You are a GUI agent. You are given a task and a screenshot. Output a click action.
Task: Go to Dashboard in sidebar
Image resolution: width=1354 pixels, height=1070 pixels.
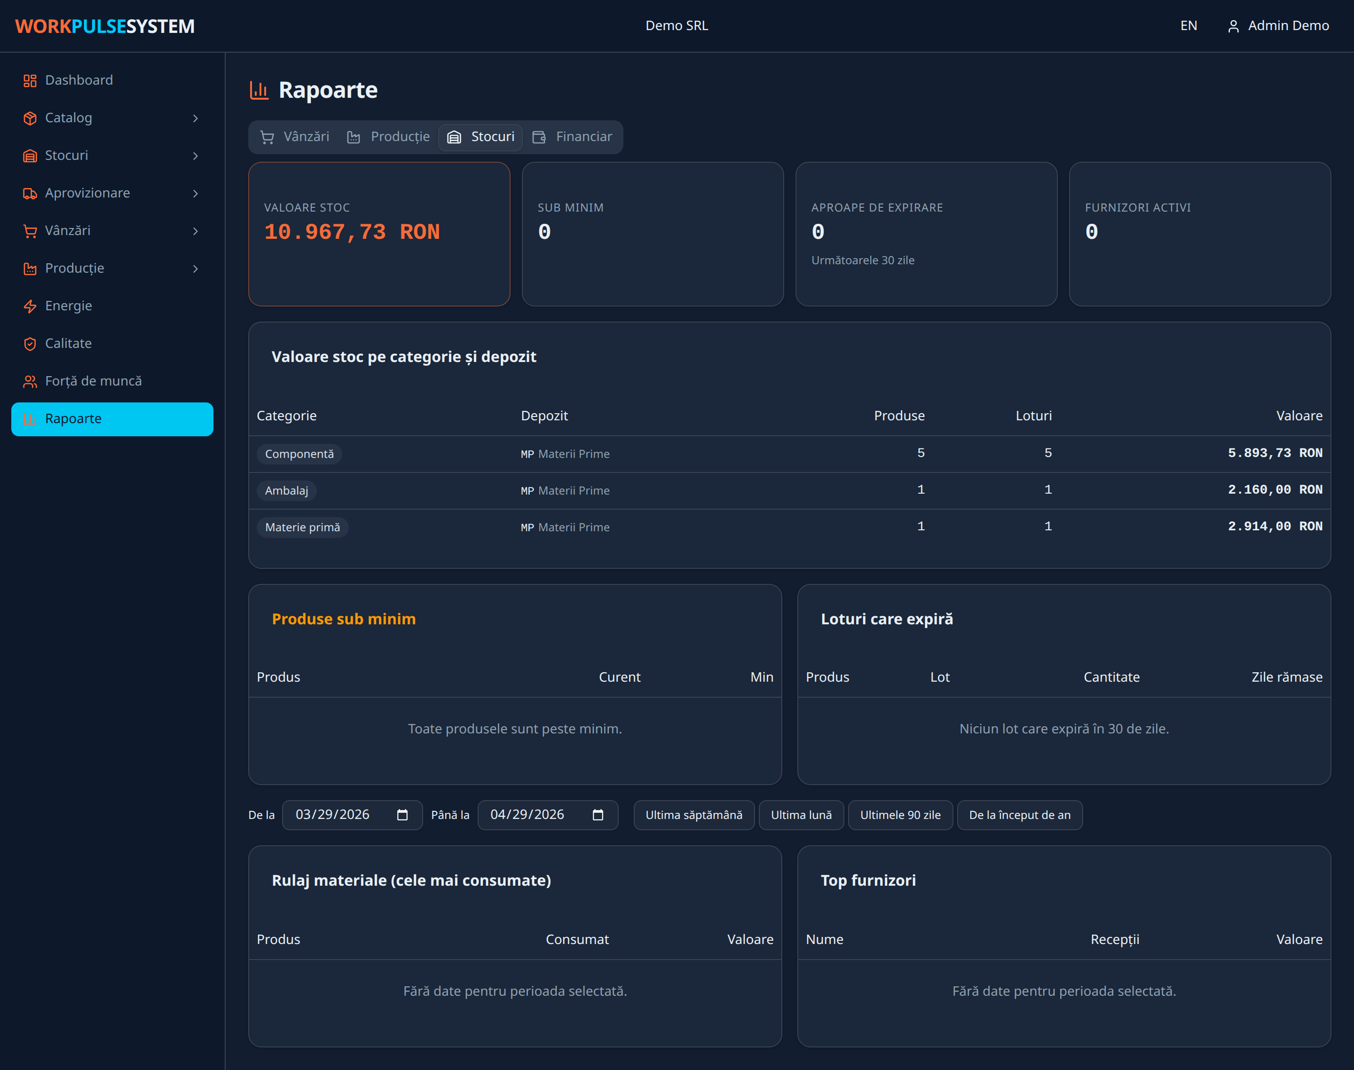112,81
